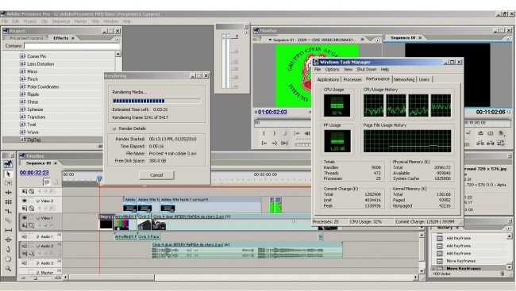This screenshot has height=291, width=516.
Task: Select the Ripple Edit tool
Action: tap(8, 193)
